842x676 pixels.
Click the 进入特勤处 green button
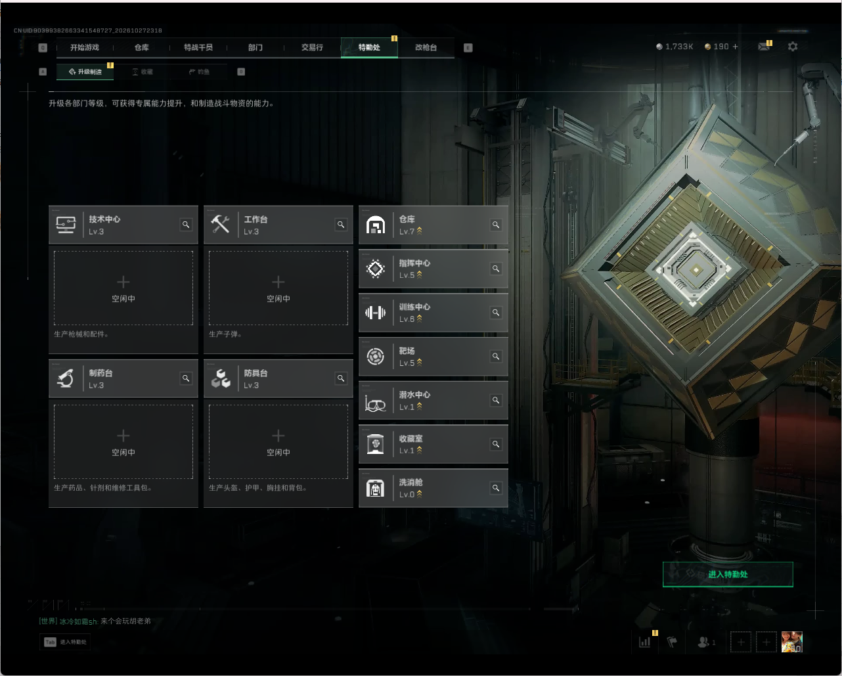pos(728,574)
